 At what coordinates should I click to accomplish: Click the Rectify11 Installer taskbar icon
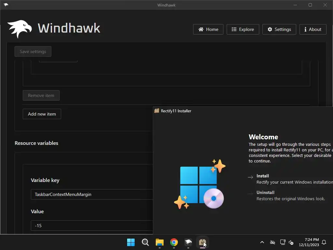coord(203,242)
